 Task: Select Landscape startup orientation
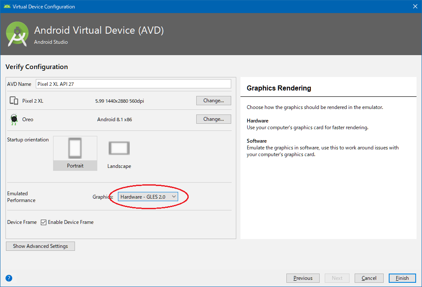[x=119, y=154]
